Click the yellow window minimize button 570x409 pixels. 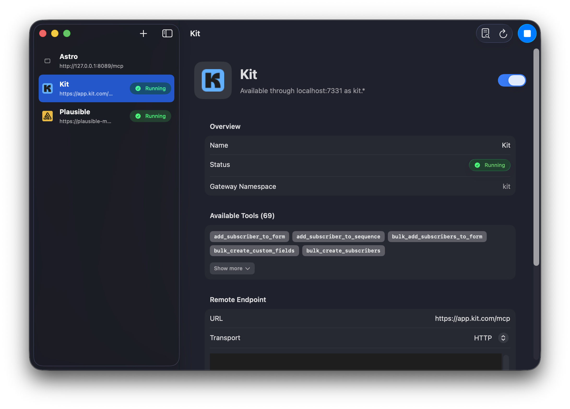[55, 33]
